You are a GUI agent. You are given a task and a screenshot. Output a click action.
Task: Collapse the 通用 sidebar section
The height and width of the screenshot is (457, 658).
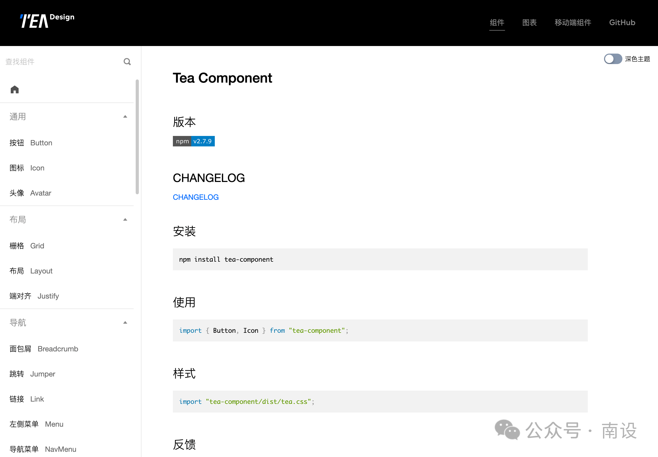click(125, 117)
